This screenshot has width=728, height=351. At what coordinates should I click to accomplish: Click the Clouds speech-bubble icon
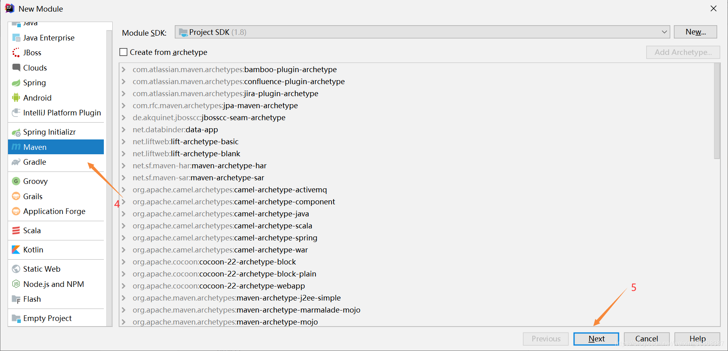[x=16, y=68]
